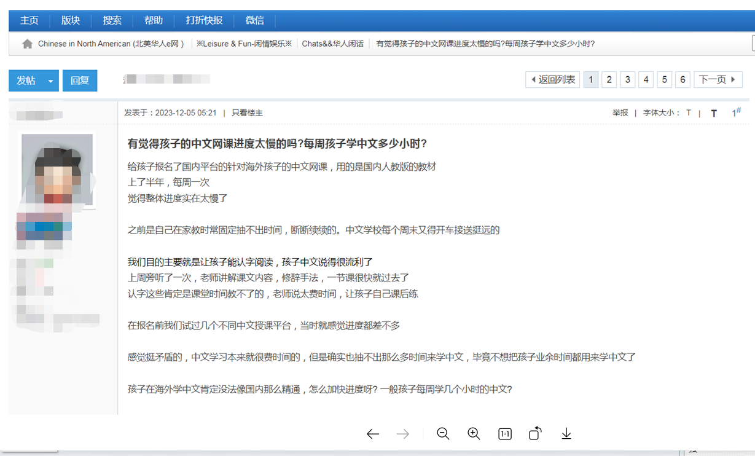Select the smaller T font size
This screenshot has height=456, width=755.
coord(689,113)
